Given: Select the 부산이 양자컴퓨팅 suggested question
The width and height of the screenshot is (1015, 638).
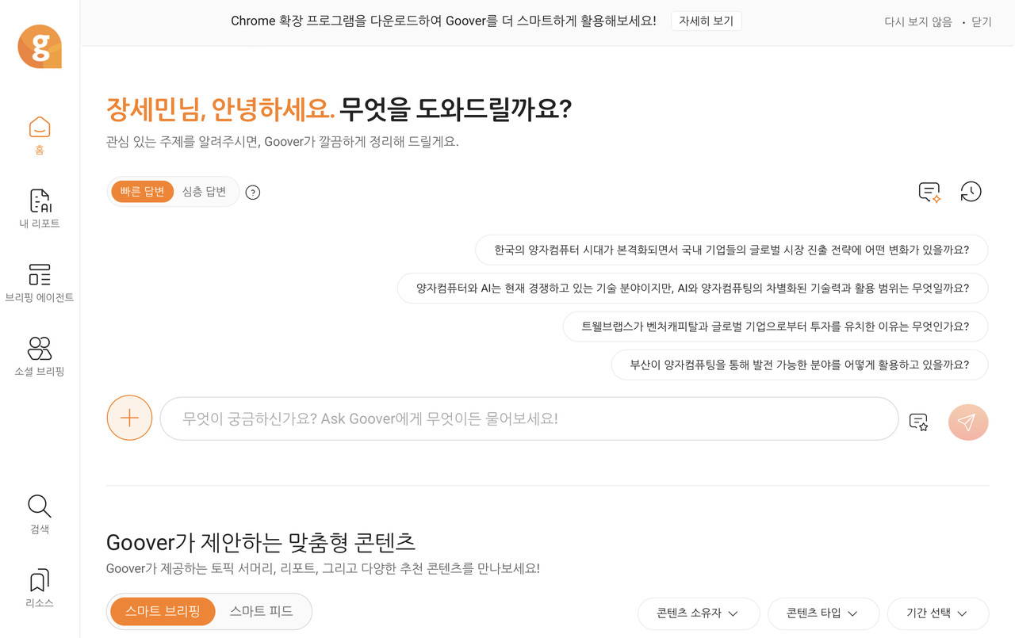Looking at the screenshot, I should pos(800,365).
